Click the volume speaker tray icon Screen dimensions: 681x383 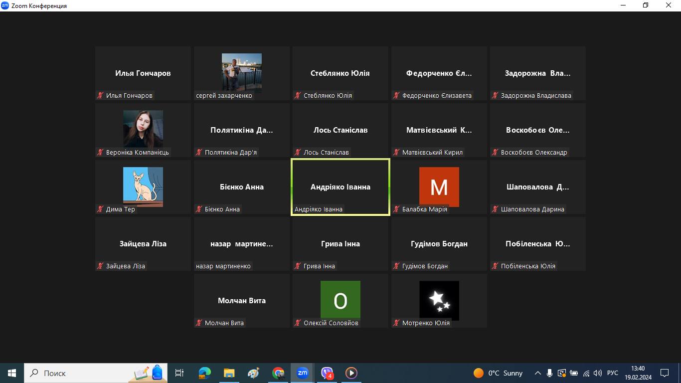click(598, 373)
